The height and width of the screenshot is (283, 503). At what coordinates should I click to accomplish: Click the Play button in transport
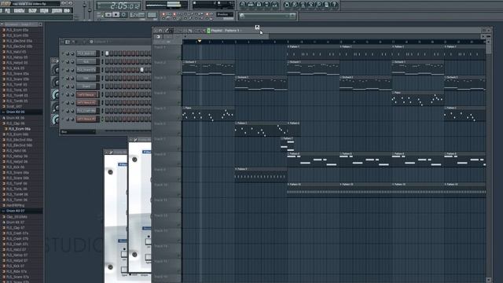[108, 15]
